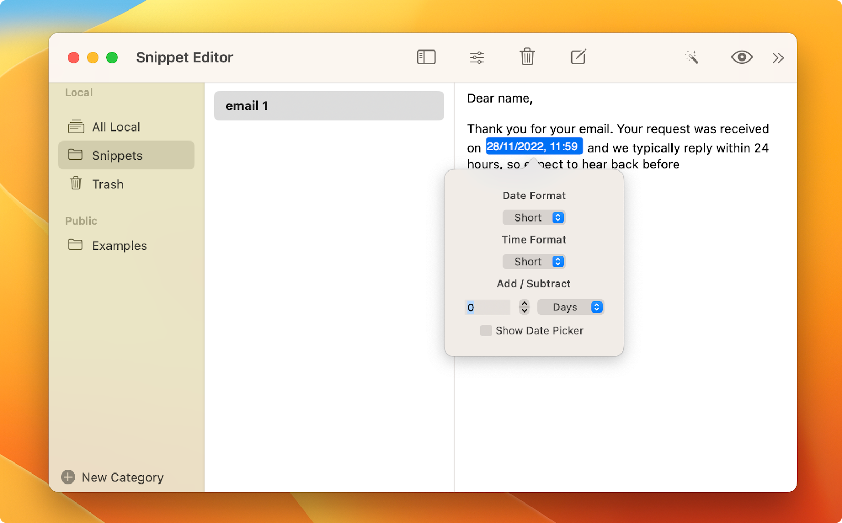
Task: Open the Examples category under Public
Action: pos(119,245)
